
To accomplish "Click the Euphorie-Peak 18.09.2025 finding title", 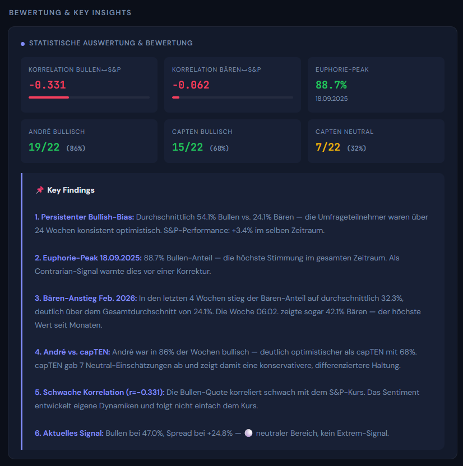I will [88, 258].
